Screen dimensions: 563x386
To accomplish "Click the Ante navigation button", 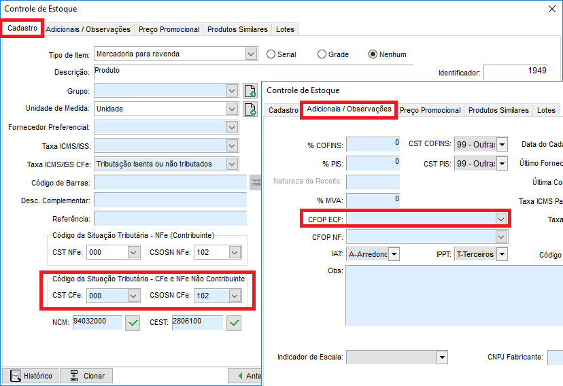I will tap(246, 376).
